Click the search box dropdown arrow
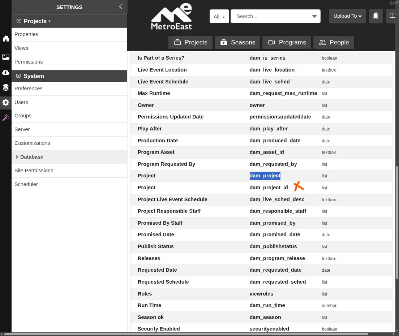This screenshot has height=336, width=399. point(314,16)
